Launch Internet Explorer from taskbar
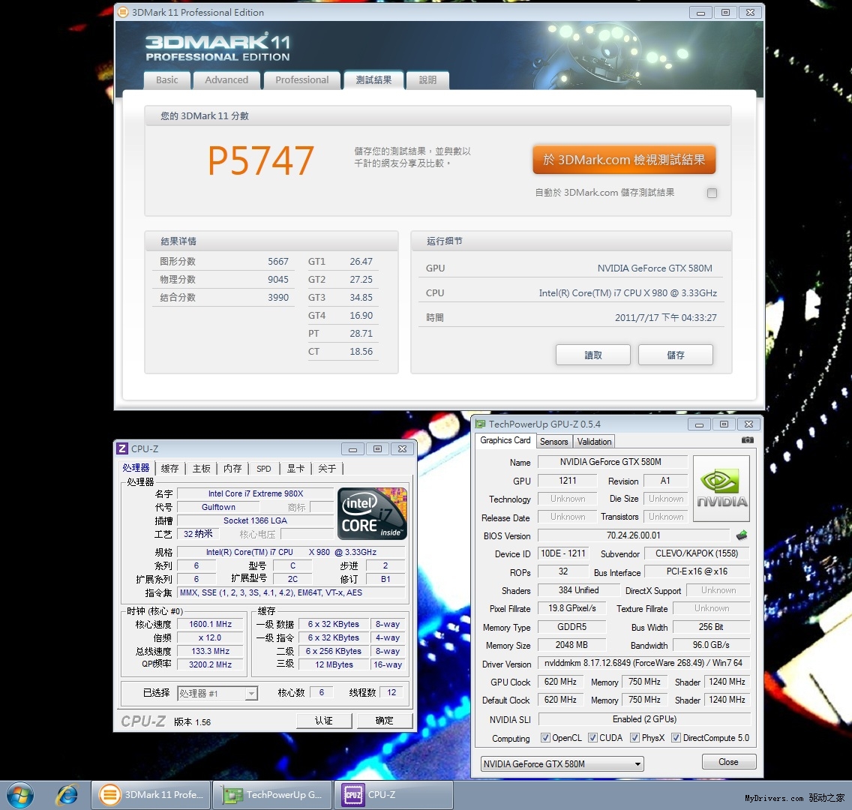Screen dimensions: 852x810 pos(67,795)
